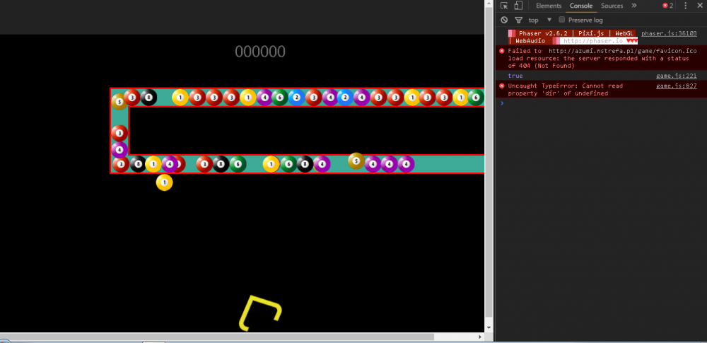The width and height of the screenshot is (707, 343).
Task: Click the yellow ball launcher
Action: coord(261,313)
